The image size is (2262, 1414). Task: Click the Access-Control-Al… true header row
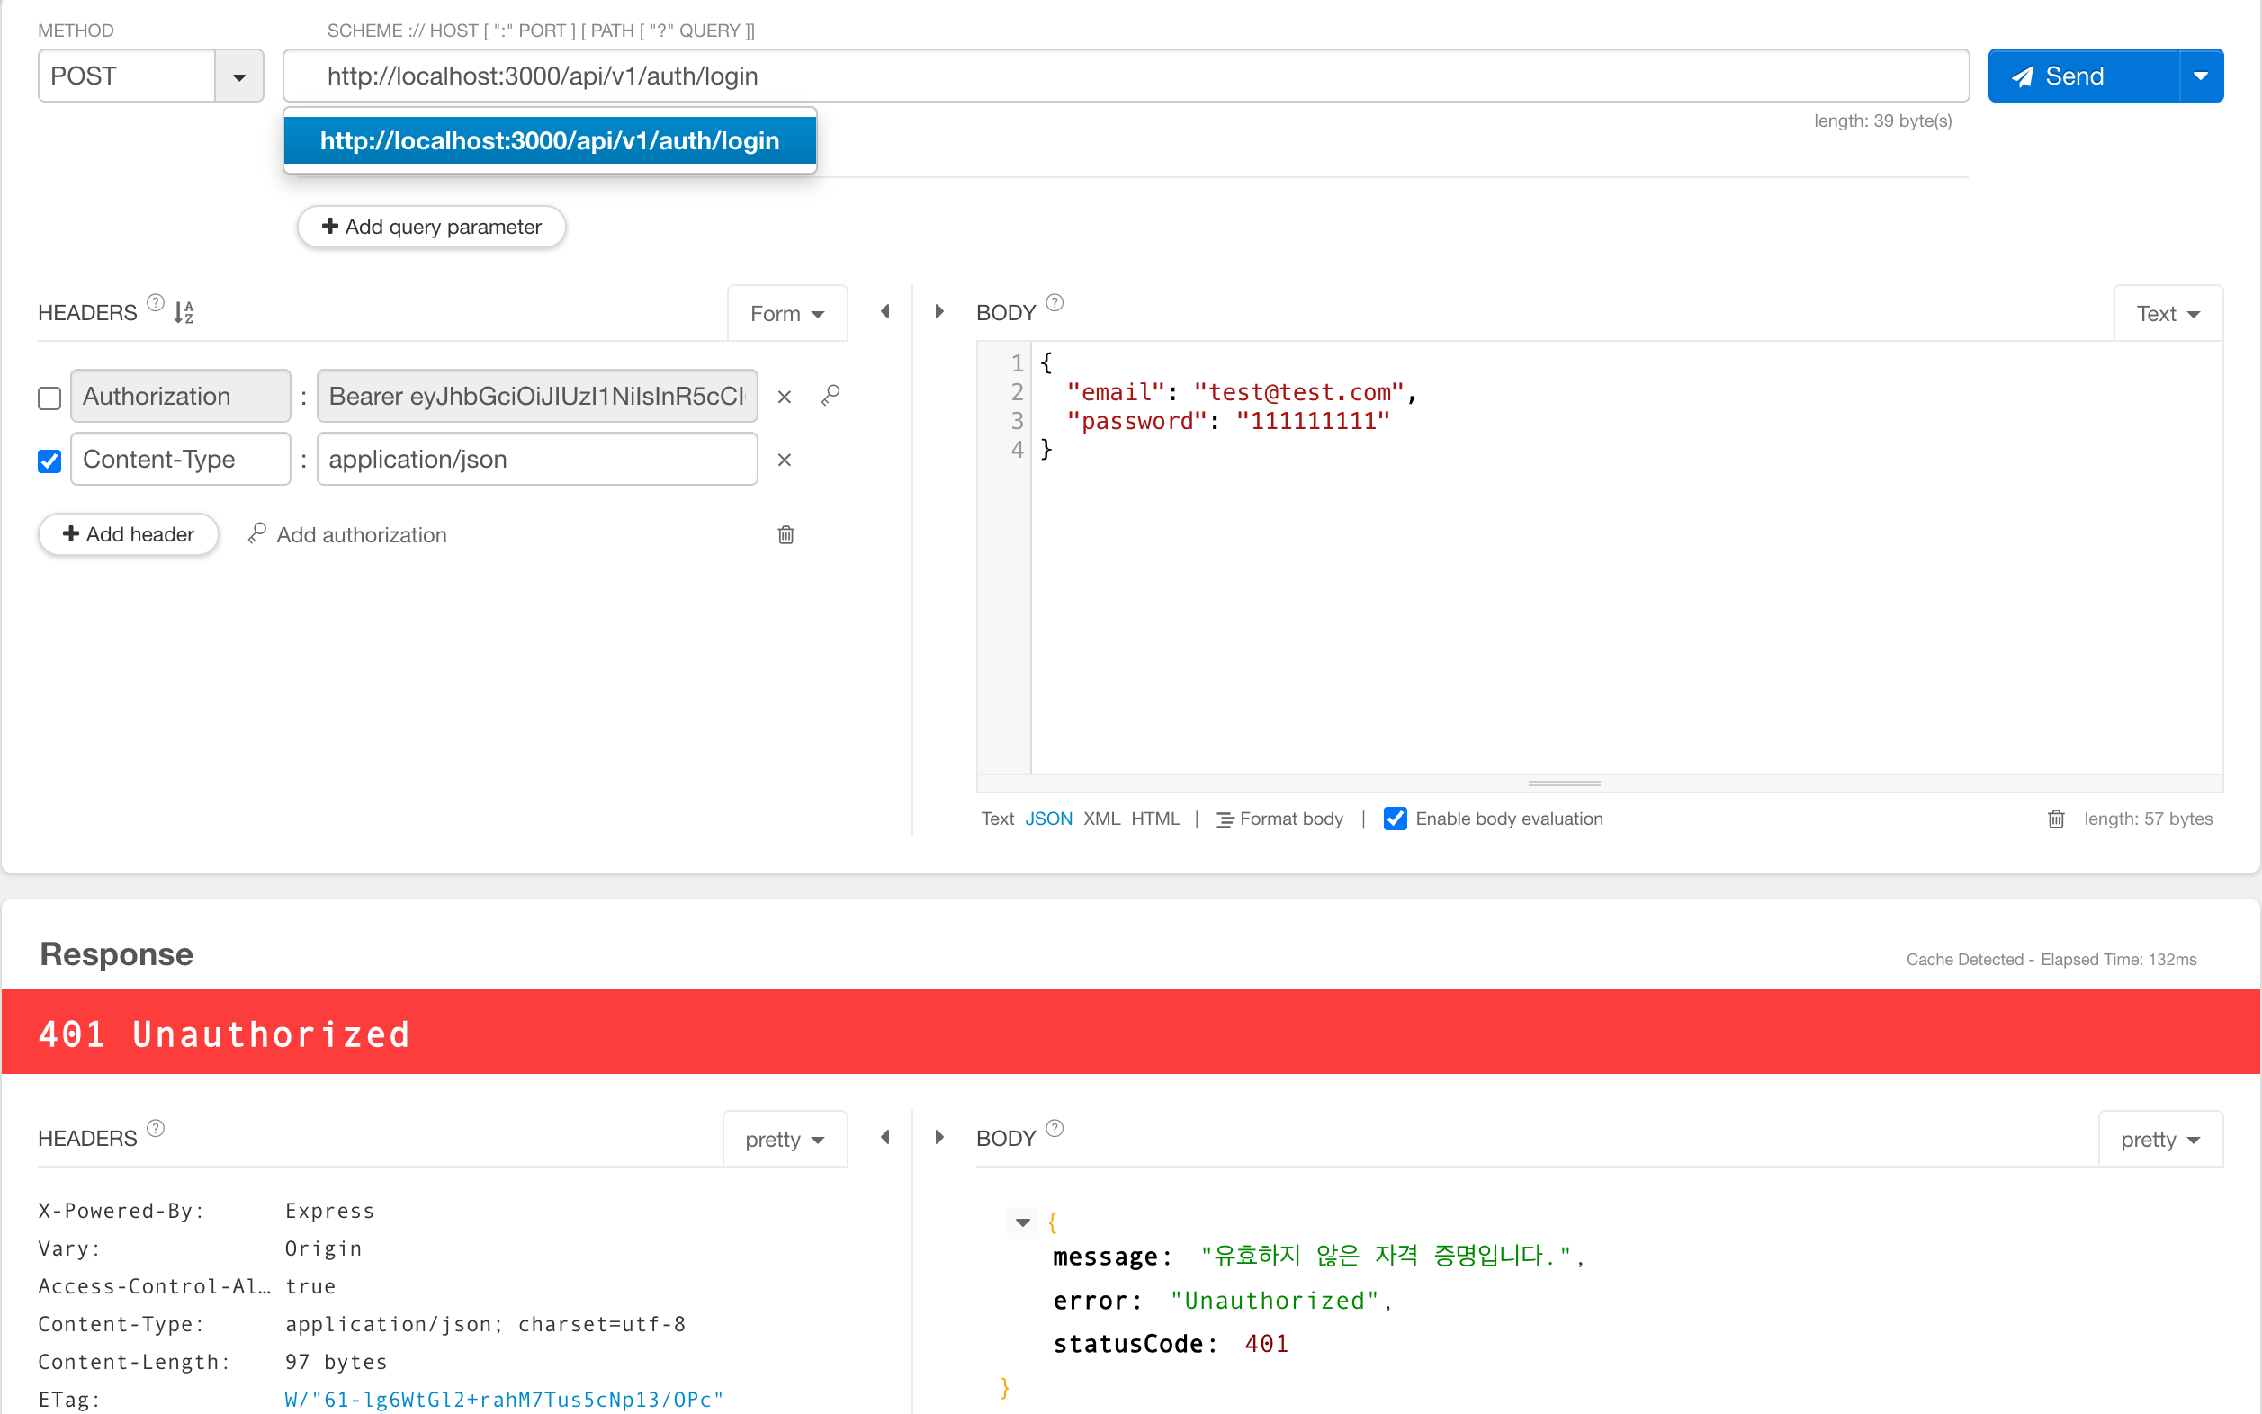pos(187,1286)
